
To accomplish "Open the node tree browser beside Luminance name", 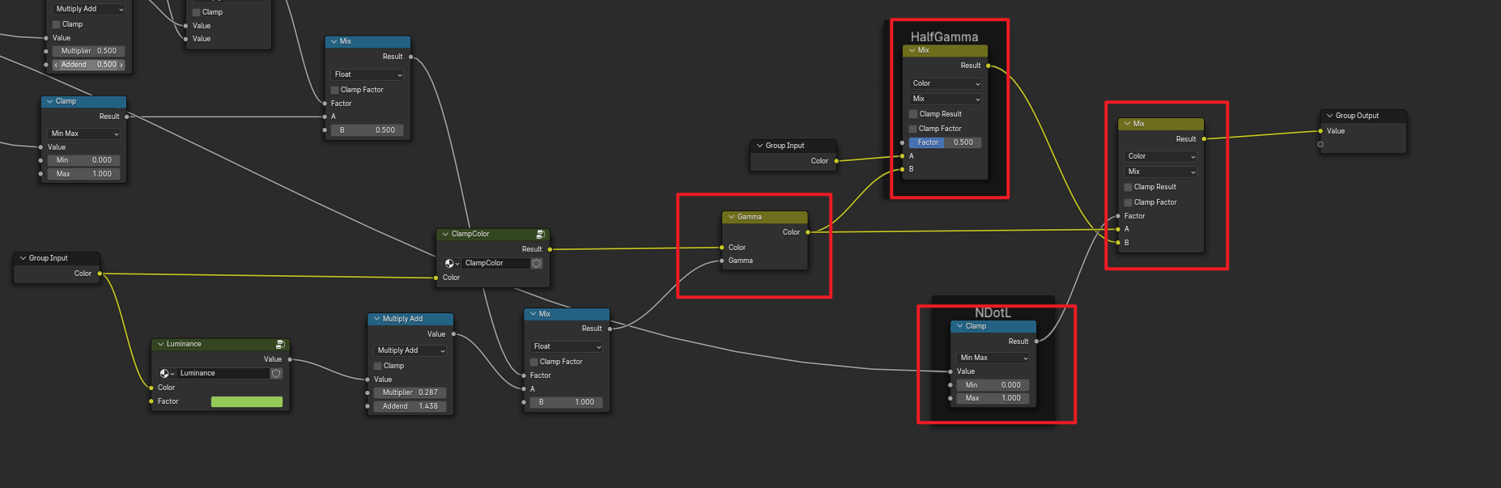I will point(167,373).
